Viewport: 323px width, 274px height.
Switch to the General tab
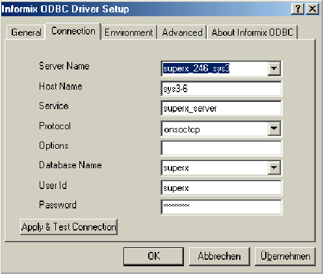26,32
